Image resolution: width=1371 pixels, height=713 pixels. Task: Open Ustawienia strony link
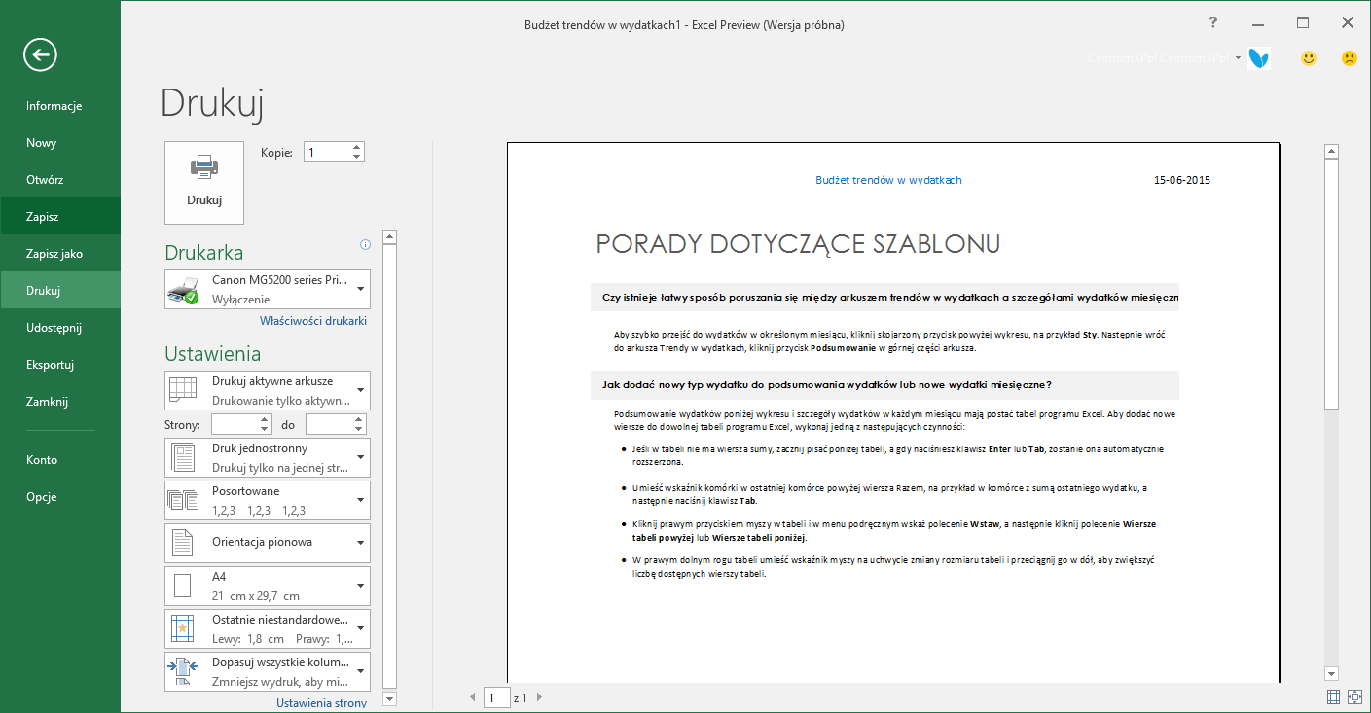pyautogui.click(x=321, y=703)
